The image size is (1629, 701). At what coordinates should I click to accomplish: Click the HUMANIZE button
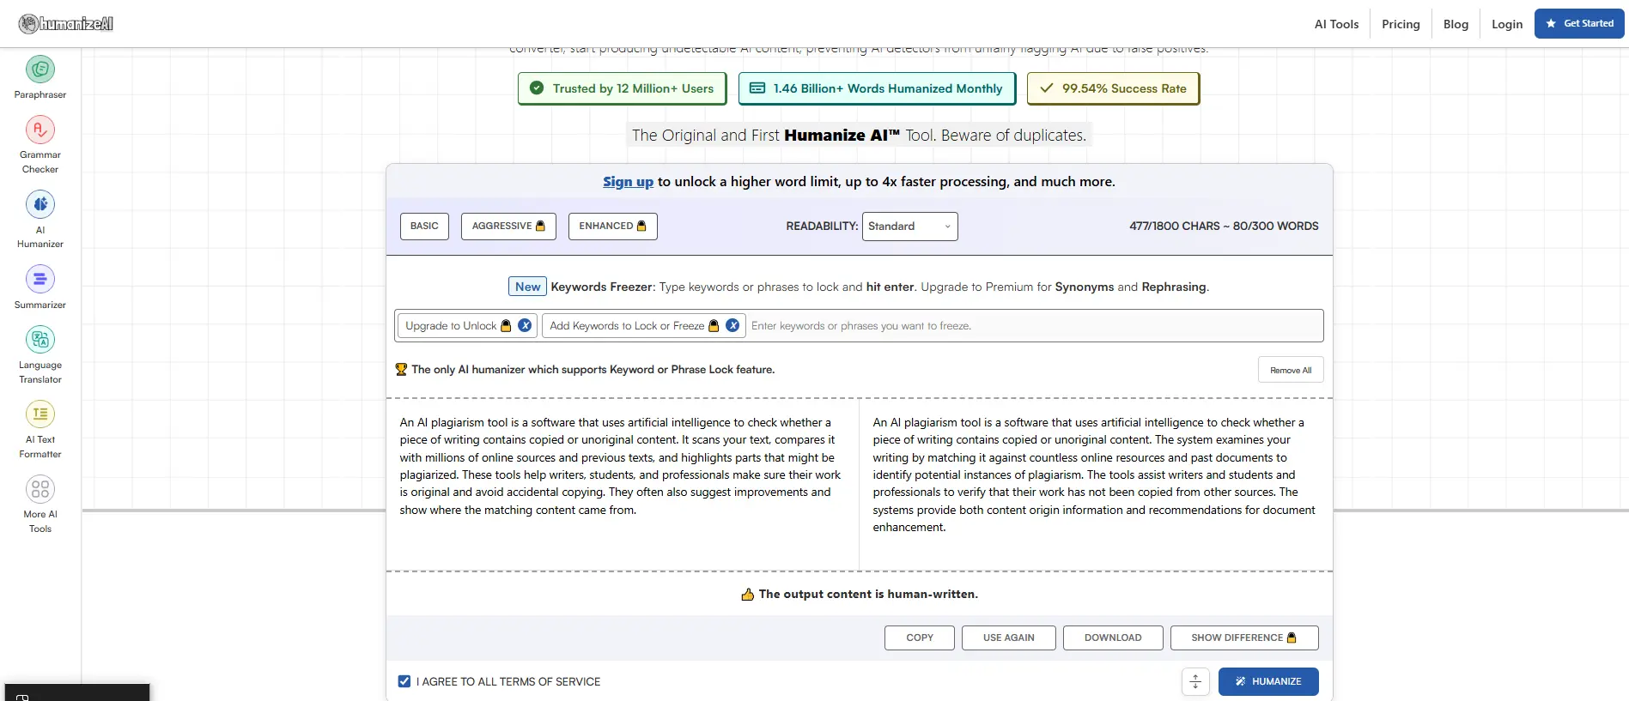(1268, 682)
